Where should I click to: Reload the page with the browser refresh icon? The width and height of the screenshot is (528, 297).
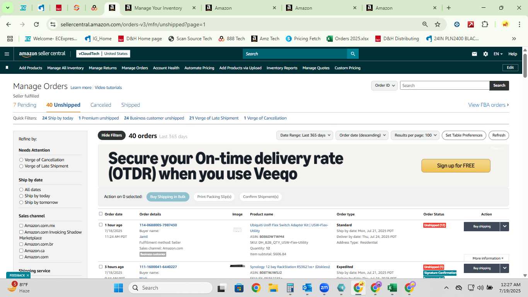[x=36, y=24]
